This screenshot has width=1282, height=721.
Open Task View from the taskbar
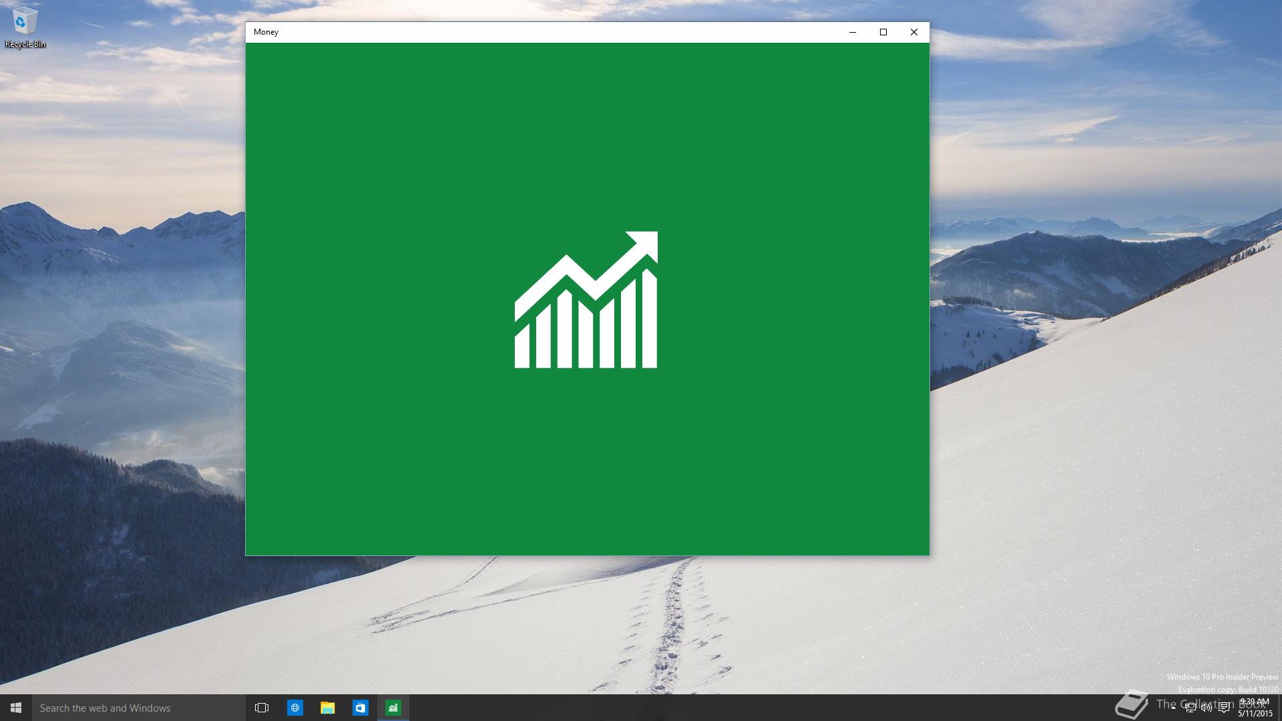point(262,708)
